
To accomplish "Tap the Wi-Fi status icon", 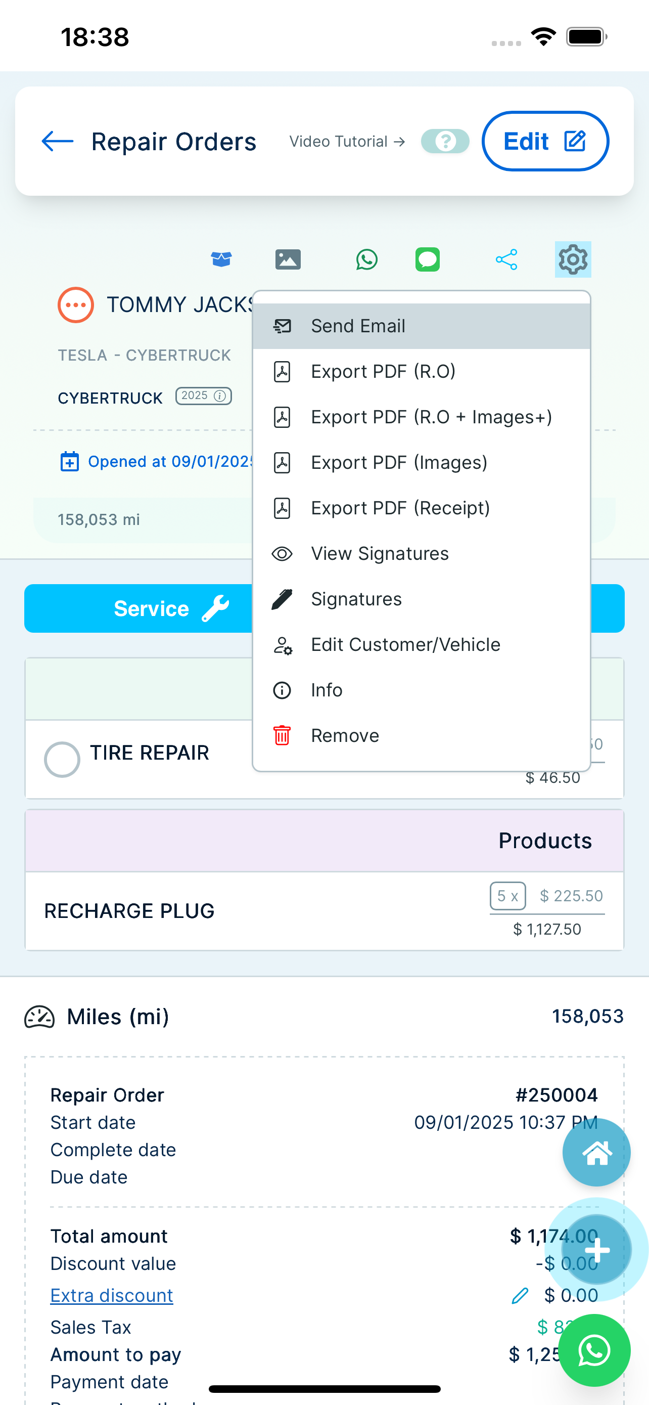I will 543,37.
